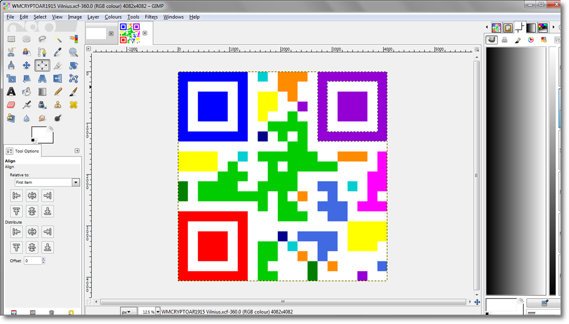
Task: Select the Free Select lasso tool
Action: click(42, 39)
